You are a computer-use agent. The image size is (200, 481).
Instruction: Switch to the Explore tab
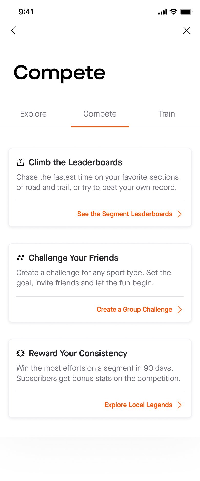tap(33, 114)
